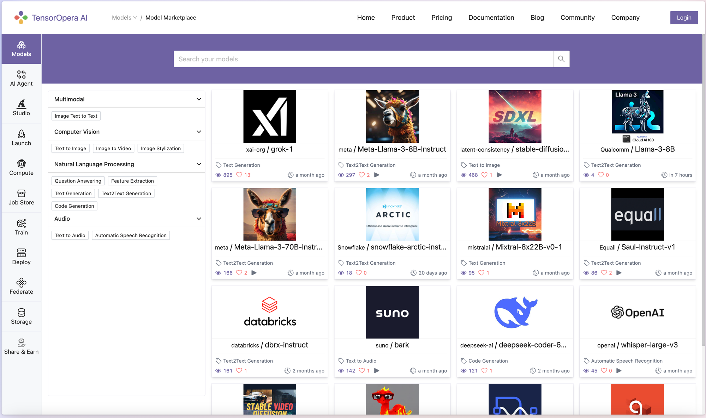Image resolution: width=706 pixels, height=418 pixels.
Task: Select the Job Store sidebar icon
Action: coord(21,197)
